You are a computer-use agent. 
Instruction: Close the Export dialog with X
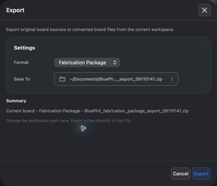(205, 10)
